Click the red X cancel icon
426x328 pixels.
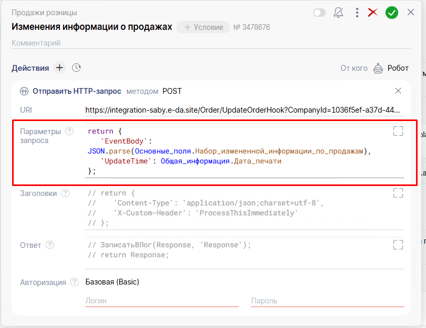(x=373, y=13)
